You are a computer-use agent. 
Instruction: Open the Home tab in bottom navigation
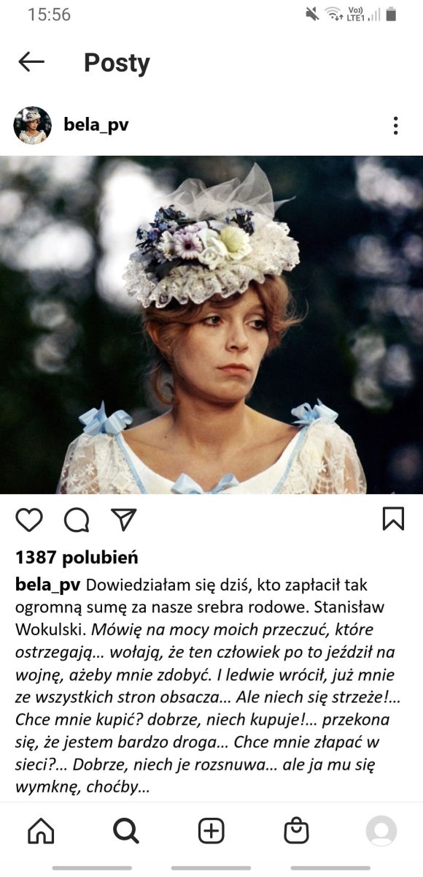coord(41,831)
